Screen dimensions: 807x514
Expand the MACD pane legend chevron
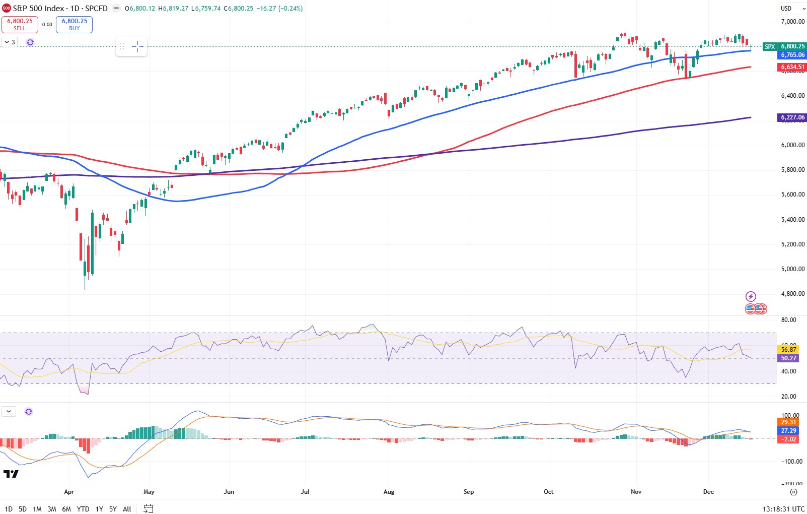pyautogui.click(x=9, y=412)
